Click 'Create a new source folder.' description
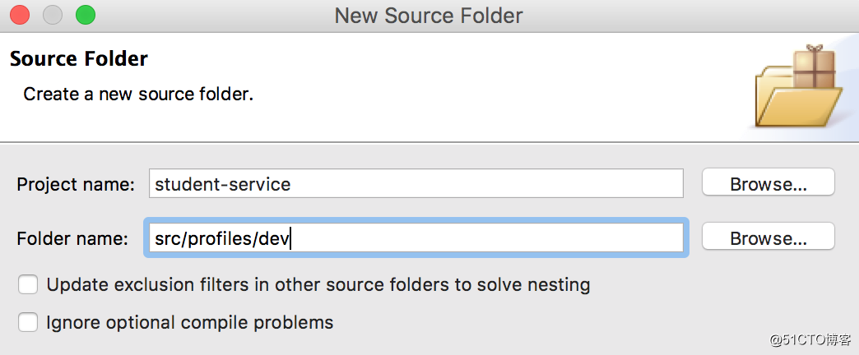Image resolution: width=859 pixels, height=355 pixels. pos(138,94)
